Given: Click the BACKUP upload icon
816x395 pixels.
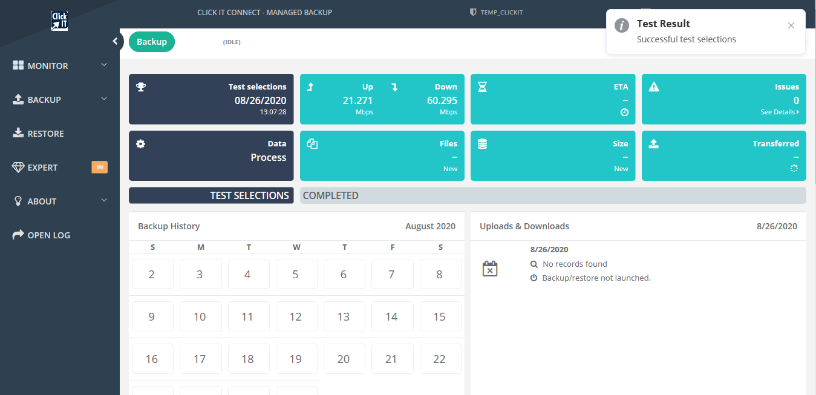Looking at the screenshot, I should 18,99.
